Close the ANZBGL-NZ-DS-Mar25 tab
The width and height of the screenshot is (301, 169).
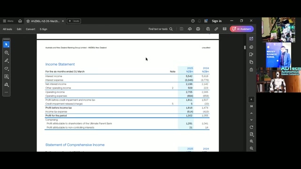coord(63,21)
